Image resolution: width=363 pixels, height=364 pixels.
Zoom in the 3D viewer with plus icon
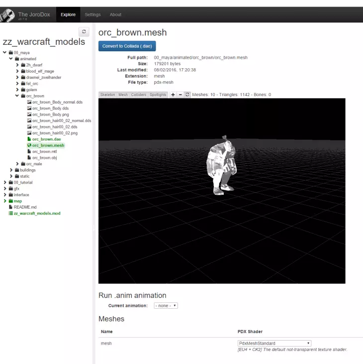coord(173,95)
